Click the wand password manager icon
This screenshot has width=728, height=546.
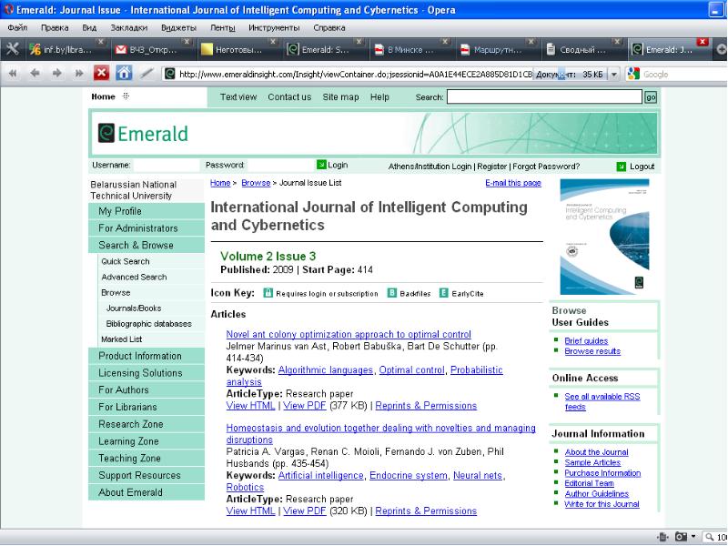tap(147, 74)
